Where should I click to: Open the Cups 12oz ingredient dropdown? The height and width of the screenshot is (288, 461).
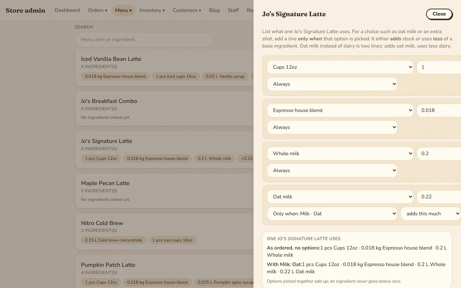click(340, 67)
